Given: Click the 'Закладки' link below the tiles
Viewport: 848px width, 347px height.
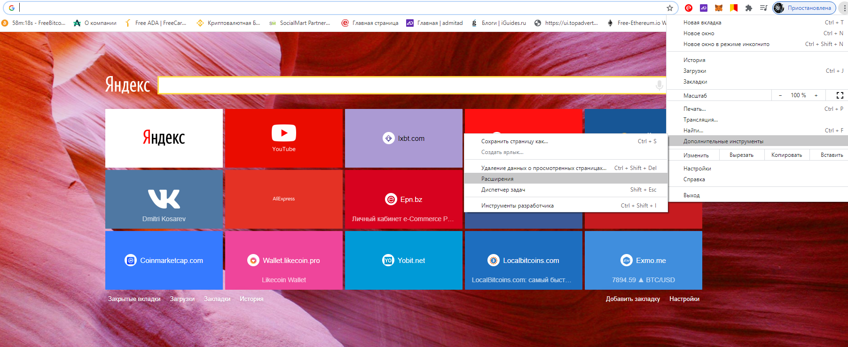Looking at the screenshot, I should 217,299.
